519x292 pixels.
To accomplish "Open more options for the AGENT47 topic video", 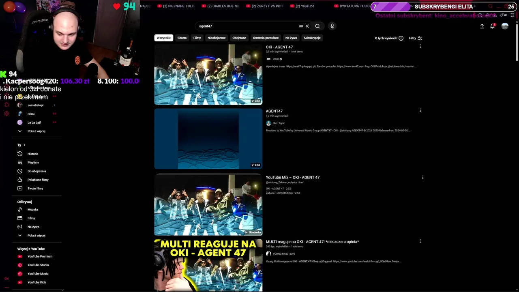I will click(x=420, y=110).
